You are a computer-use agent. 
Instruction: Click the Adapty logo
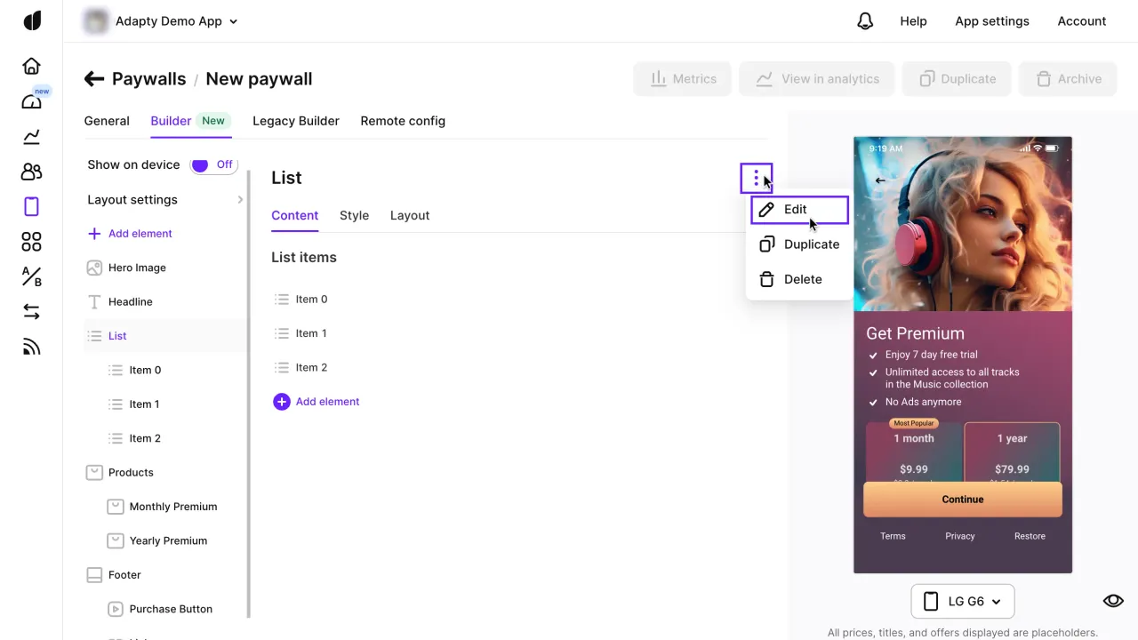point(32,20)
